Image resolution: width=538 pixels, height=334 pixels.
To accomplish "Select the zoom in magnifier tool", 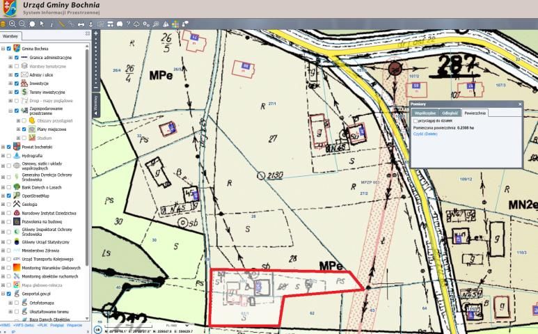I will click(x=13, y=24).
